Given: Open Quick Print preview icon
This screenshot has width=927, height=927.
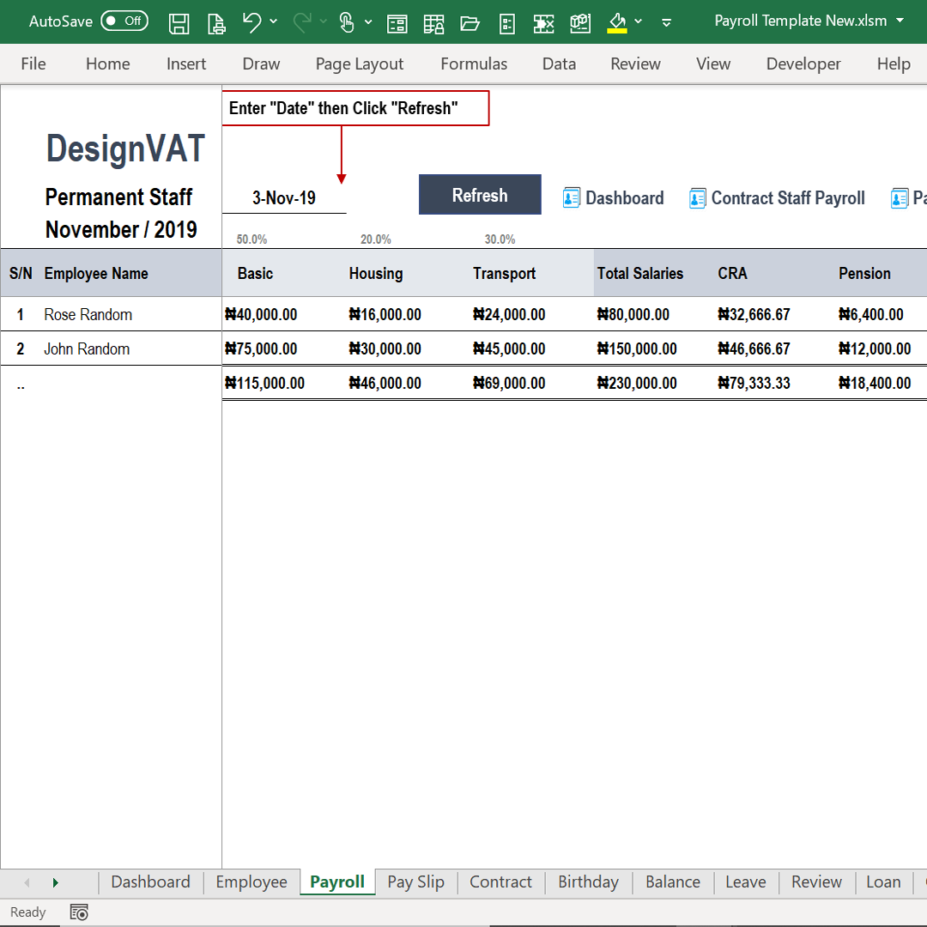Looking at the screenshot, I should pos(216,23).
